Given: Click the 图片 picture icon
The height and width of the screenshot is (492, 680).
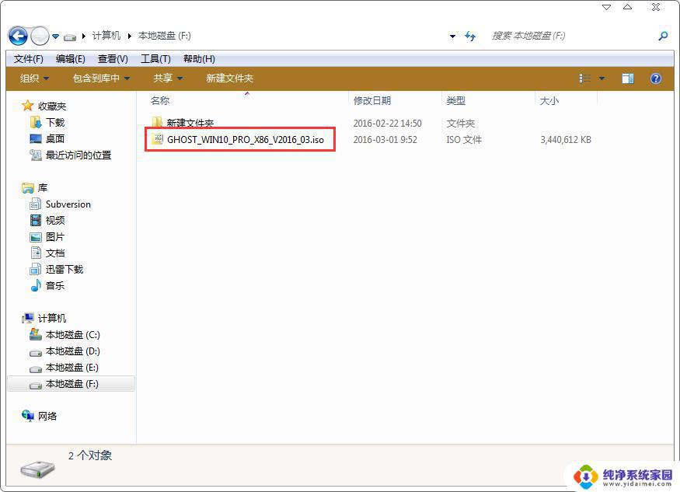Looking at the screenshot, I should pyautogui.click(x=36, y=237).
